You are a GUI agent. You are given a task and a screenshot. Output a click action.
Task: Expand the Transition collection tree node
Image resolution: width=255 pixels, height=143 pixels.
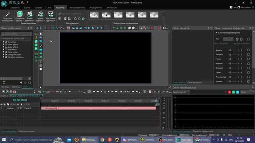tap(4, 57)
